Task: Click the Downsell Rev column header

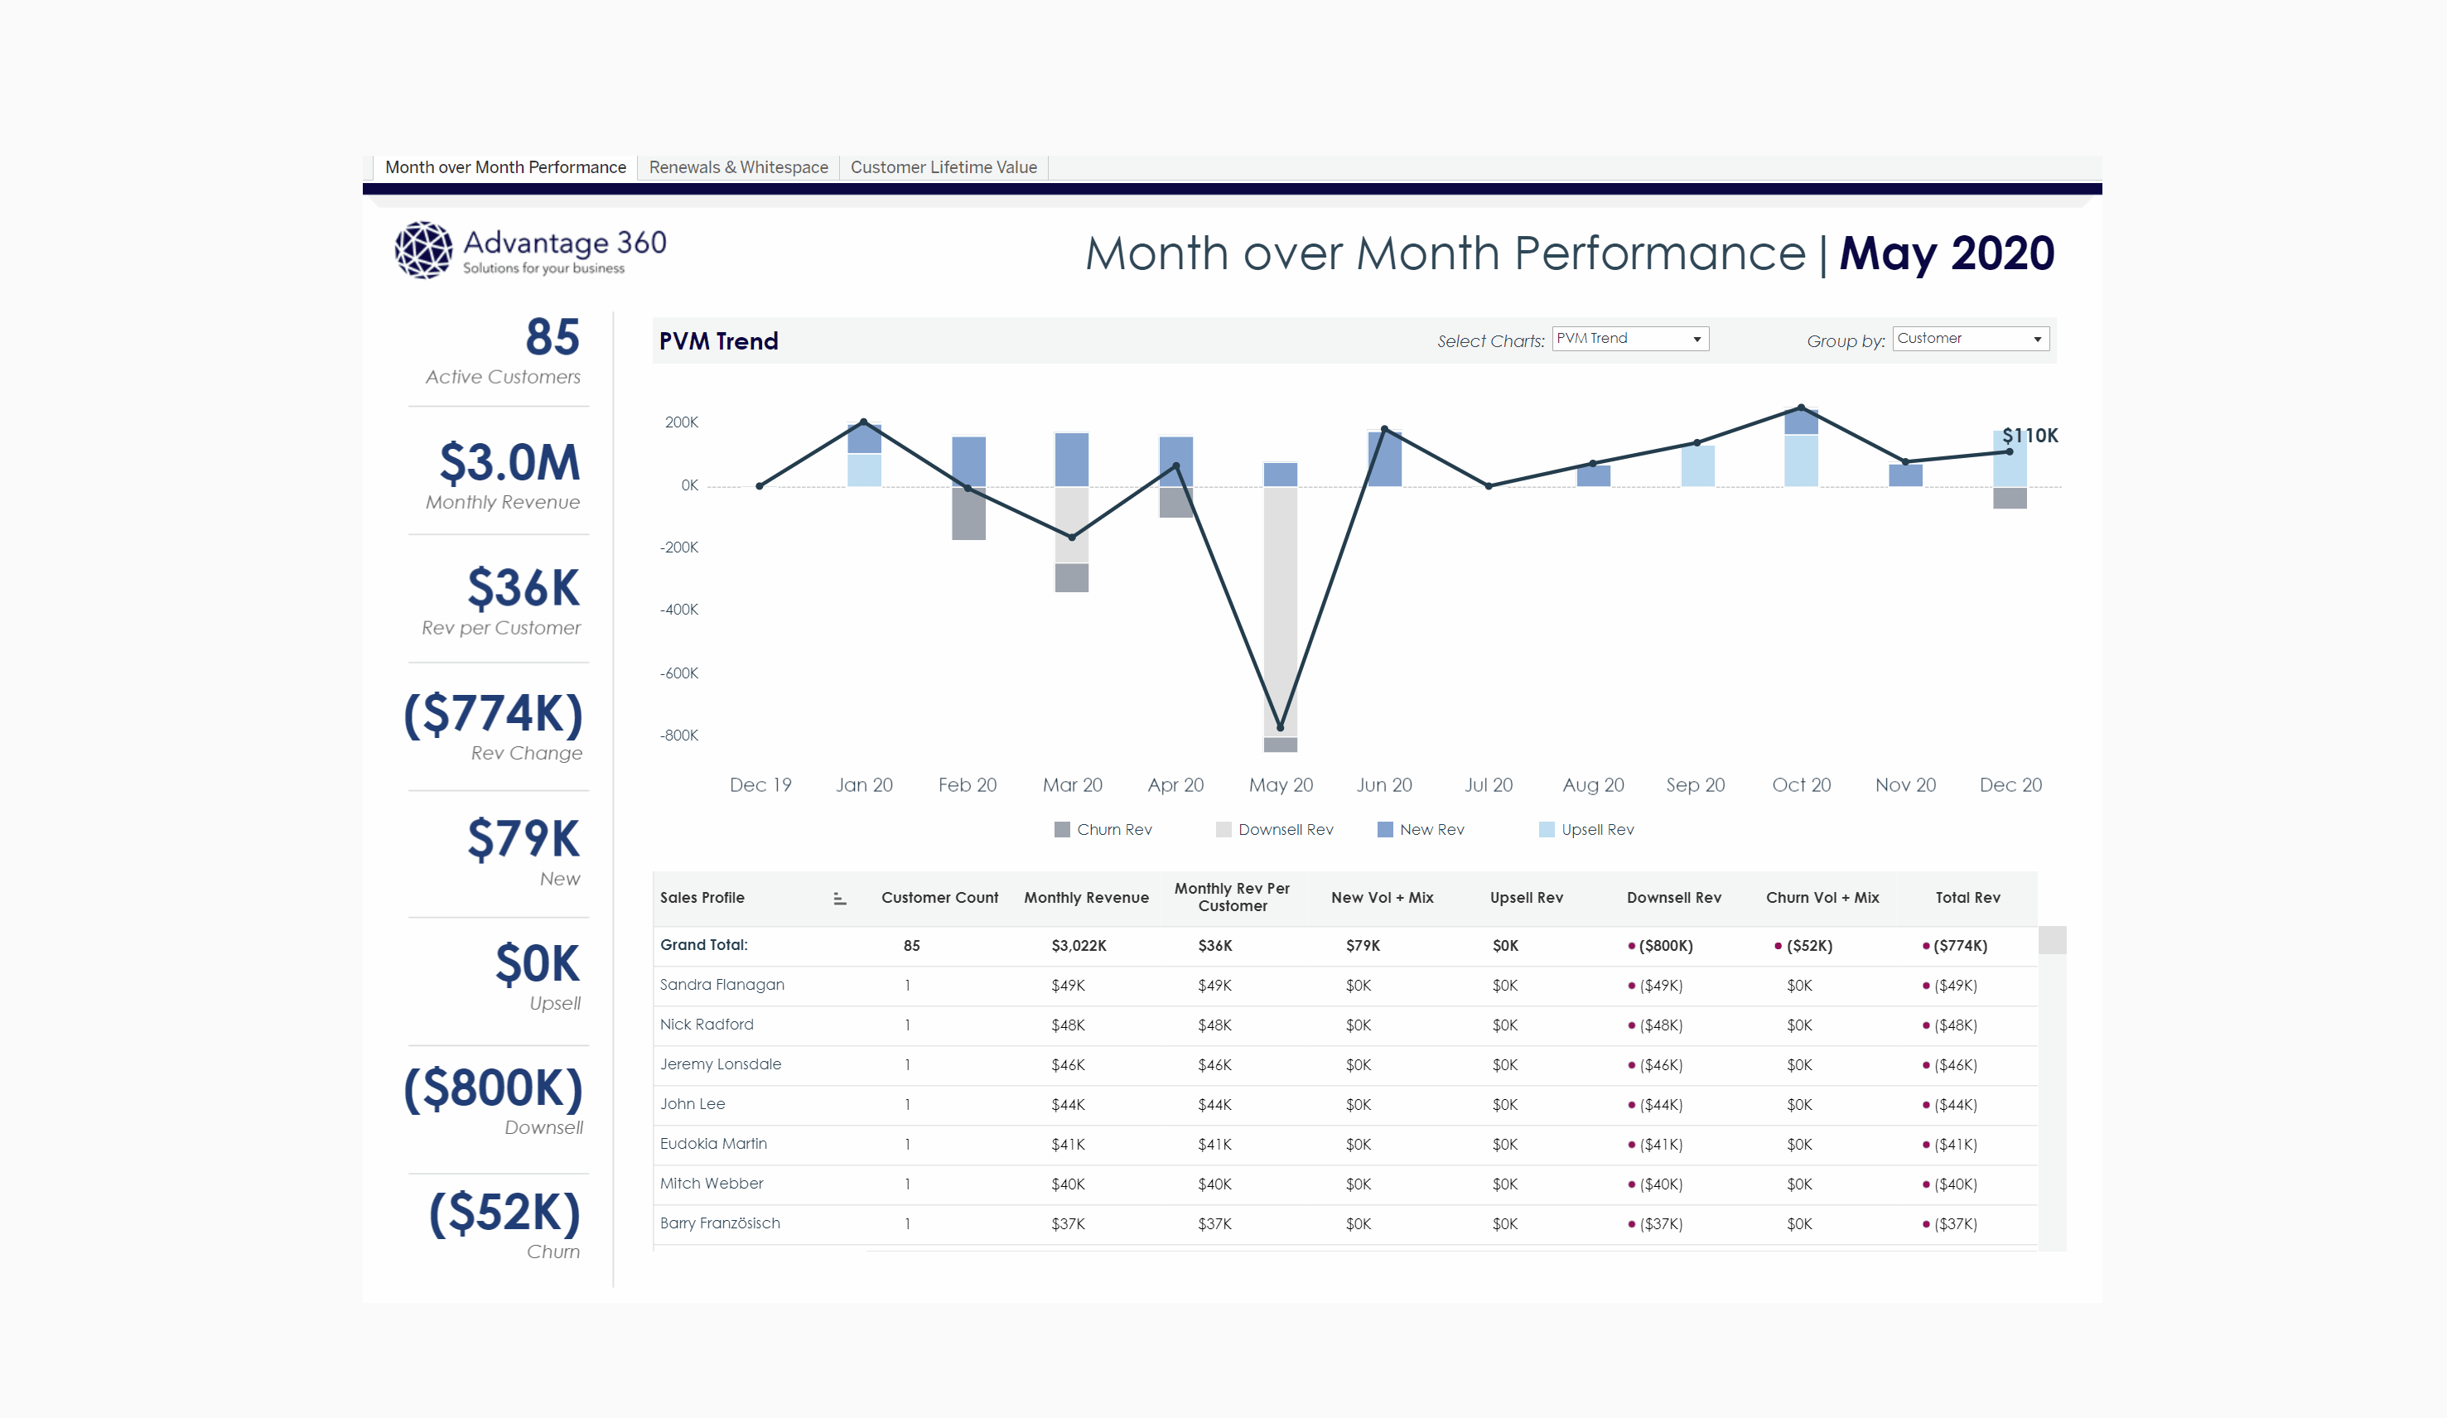Action: point(1674,897)
